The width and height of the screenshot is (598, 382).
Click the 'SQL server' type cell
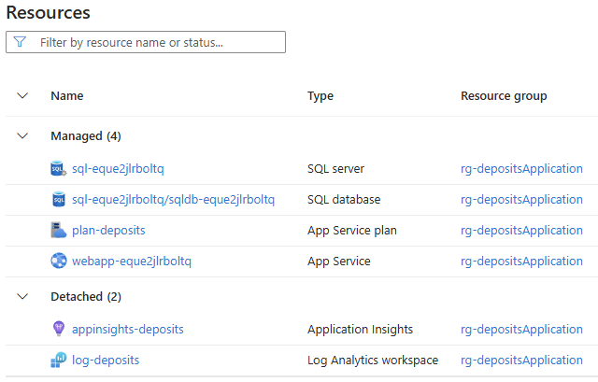click(x=335, y=169)
